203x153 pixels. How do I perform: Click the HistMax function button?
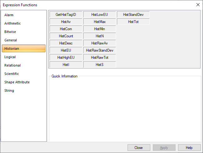point(99,22)
